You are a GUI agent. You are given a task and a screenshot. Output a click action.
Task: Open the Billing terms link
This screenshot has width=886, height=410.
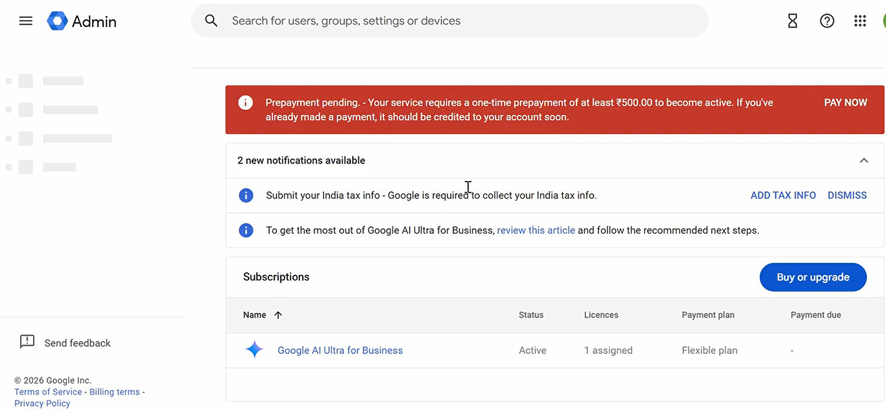coord(114,392)
